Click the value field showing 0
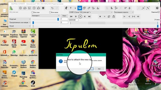This screenshot has height=90, width=161. (64, 22)
